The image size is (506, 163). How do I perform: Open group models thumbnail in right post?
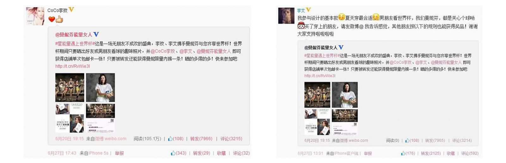coord(317,95)
